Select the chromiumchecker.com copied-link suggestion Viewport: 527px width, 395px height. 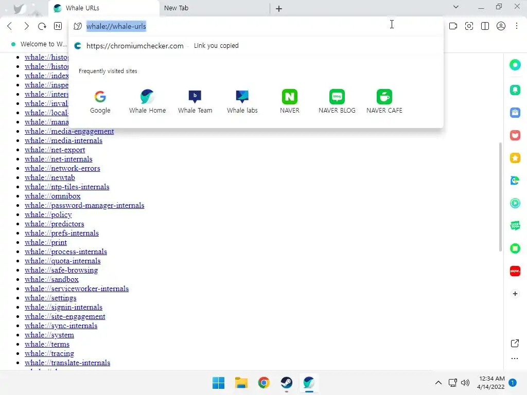point(256,46)
